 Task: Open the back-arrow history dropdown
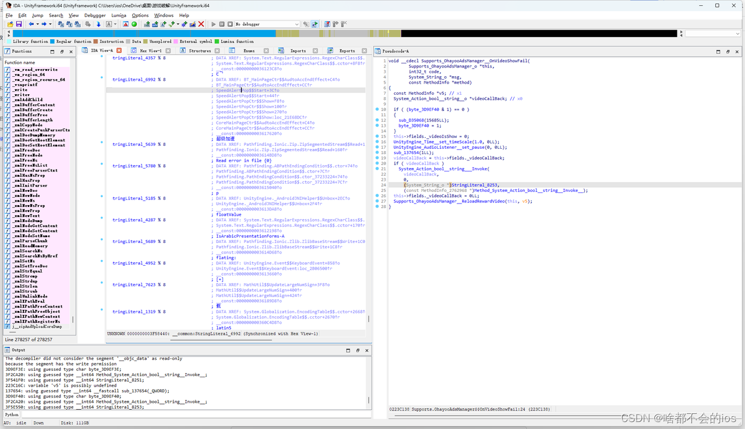[37, 24]
